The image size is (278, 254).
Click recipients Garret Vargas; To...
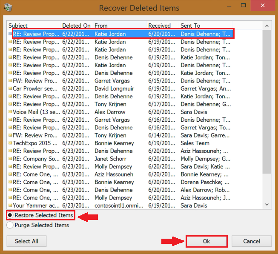point(206,128)
